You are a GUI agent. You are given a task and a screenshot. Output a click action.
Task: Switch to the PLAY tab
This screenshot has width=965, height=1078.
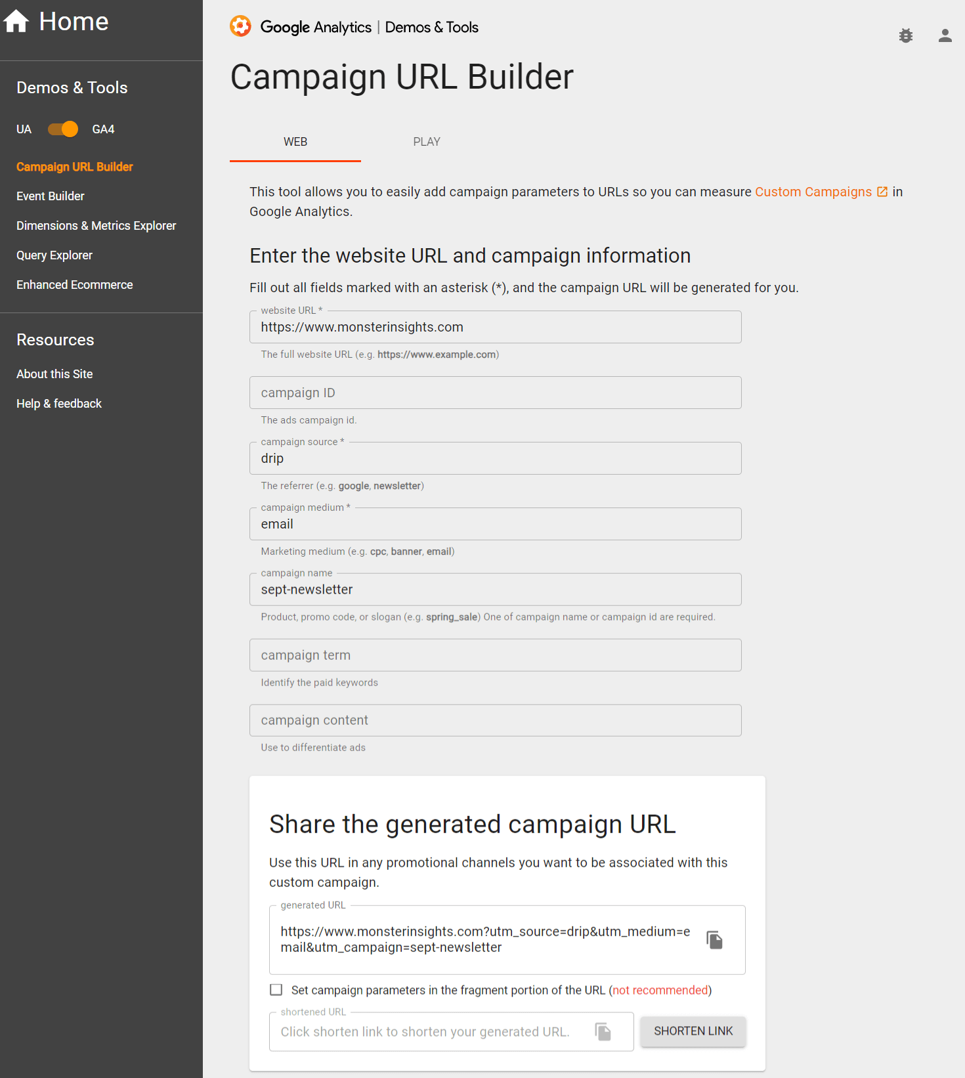426,142
